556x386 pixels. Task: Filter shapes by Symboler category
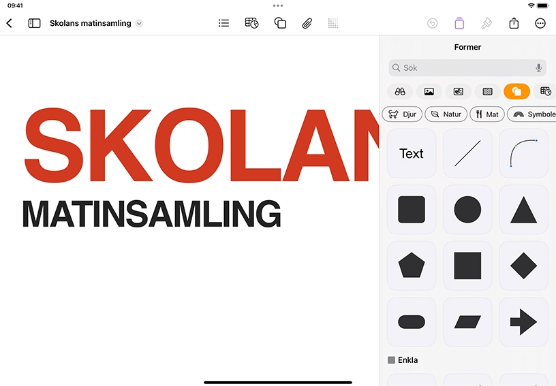point(531,114)
